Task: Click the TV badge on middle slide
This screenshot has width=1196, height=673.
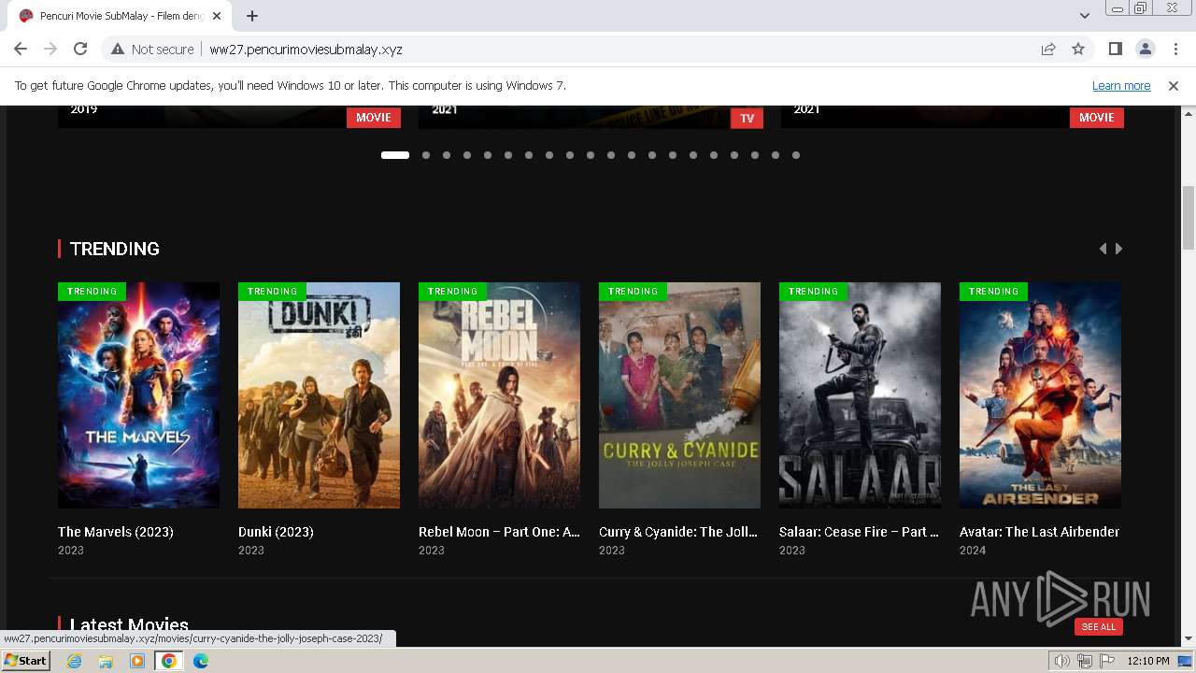Action: coord(747,118)
